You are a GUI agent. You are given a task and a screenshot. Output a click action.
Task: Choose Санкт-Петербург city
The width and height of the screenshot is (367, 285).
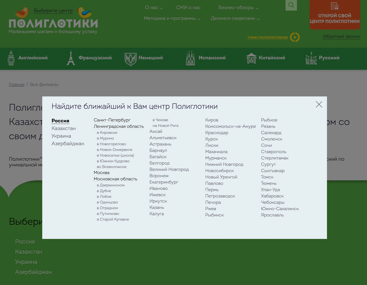112,120
